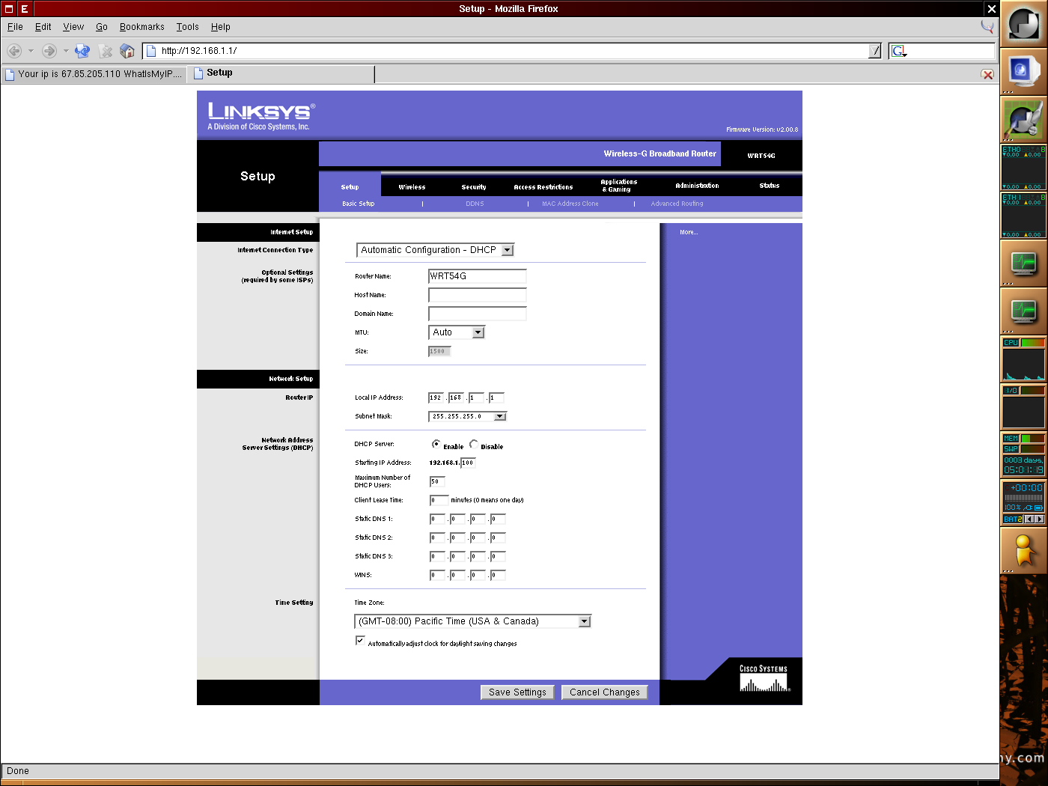Screen dimensions: 1048x786
Task: Open the window menu icon in title bar
Action: [9, 9]
